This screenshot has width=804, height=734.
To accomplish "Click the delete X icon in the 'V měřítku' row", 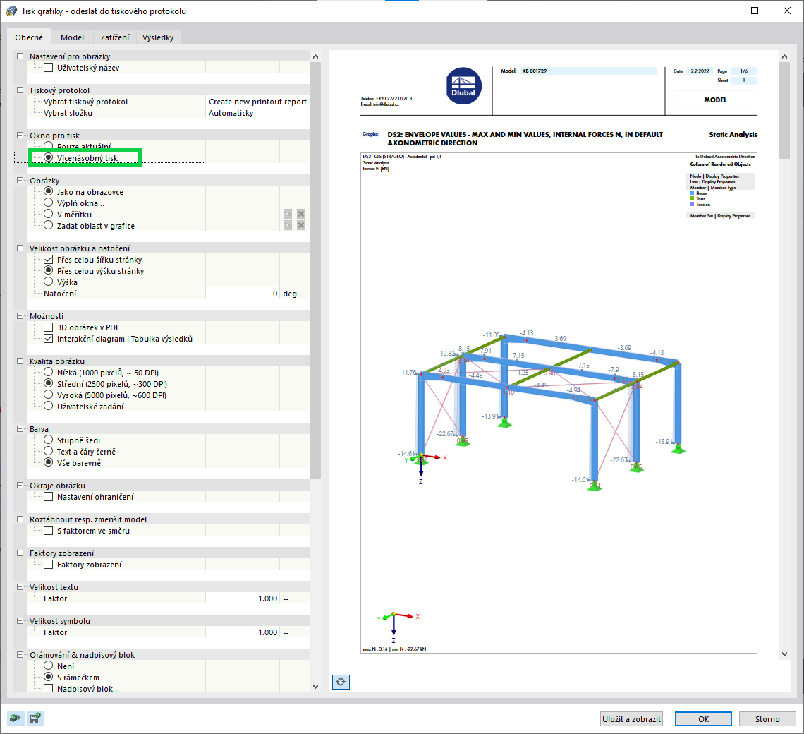I will [301, 214].
